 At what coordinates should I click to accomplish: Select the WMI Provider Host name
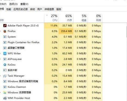coord(19,98)
